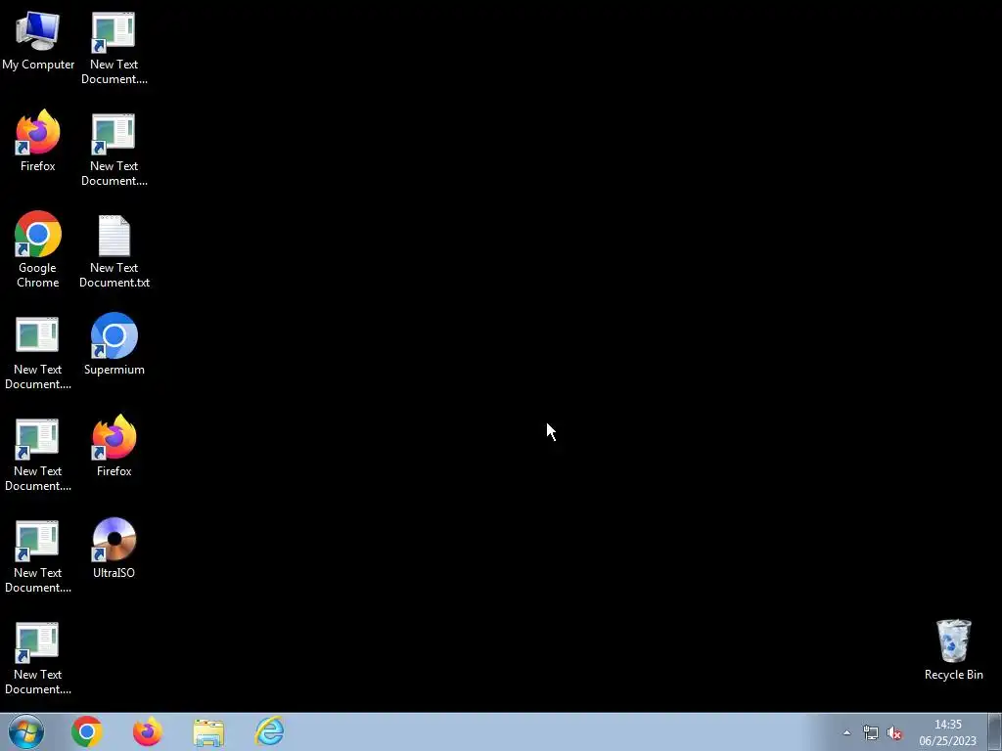Select New Text Document shortcut left of Supermium
The width and height of the screenshot is (1002, 751).
[x=38, y=353]
